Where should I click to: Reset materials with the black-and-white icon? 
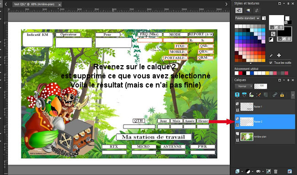click(x=271, y=40)
